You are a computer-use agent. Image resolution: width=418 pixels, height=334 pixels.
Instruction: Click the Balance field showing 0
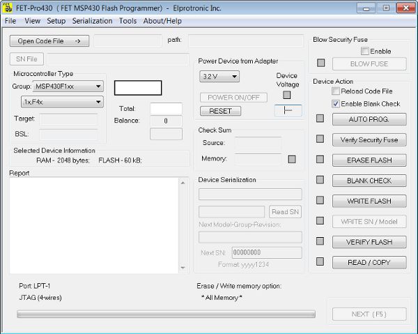click(166, 121)
